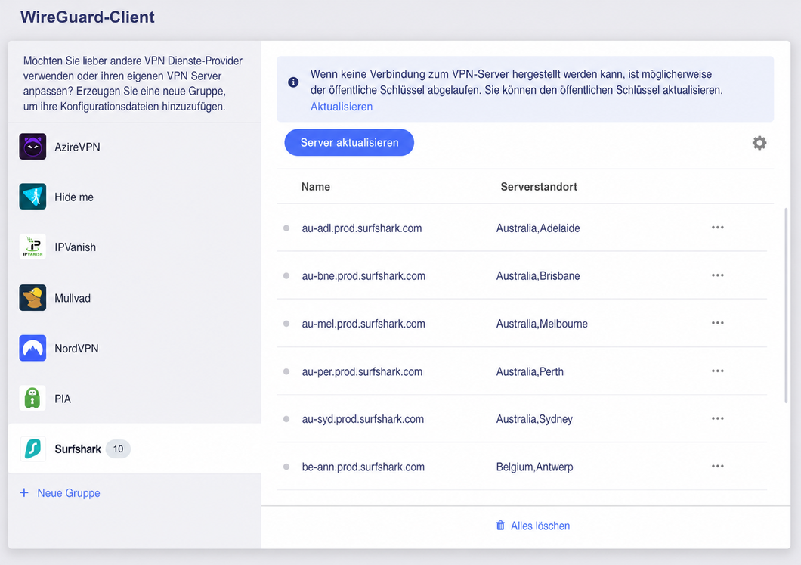
Task: Open more options for au-per.prod.surfshark.com
Action: pos(718,371)
